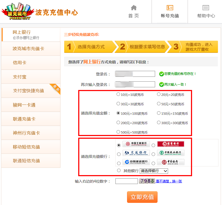Select the 100元=100波克币 radio button

click(118, 113)
